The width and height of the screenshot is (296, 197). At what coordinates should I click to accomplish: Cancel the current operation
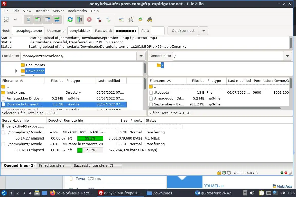[x=89, y=19]
